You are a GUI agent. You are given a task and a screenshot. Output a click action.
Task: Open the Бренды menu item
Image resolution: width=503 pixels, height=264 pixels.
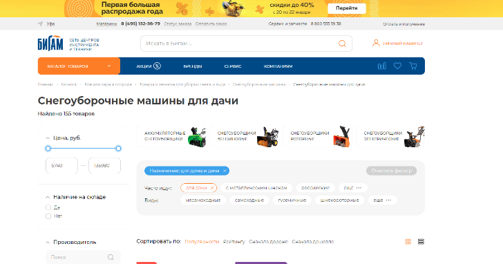point(193,66)
